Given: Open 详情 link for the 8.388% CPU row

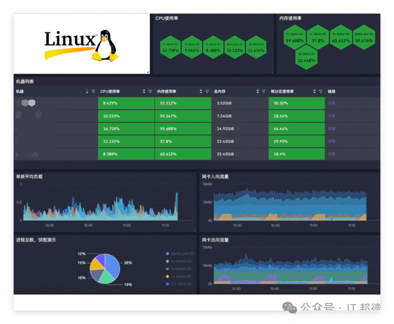Looking at the screenshot, I should point(331,154).
